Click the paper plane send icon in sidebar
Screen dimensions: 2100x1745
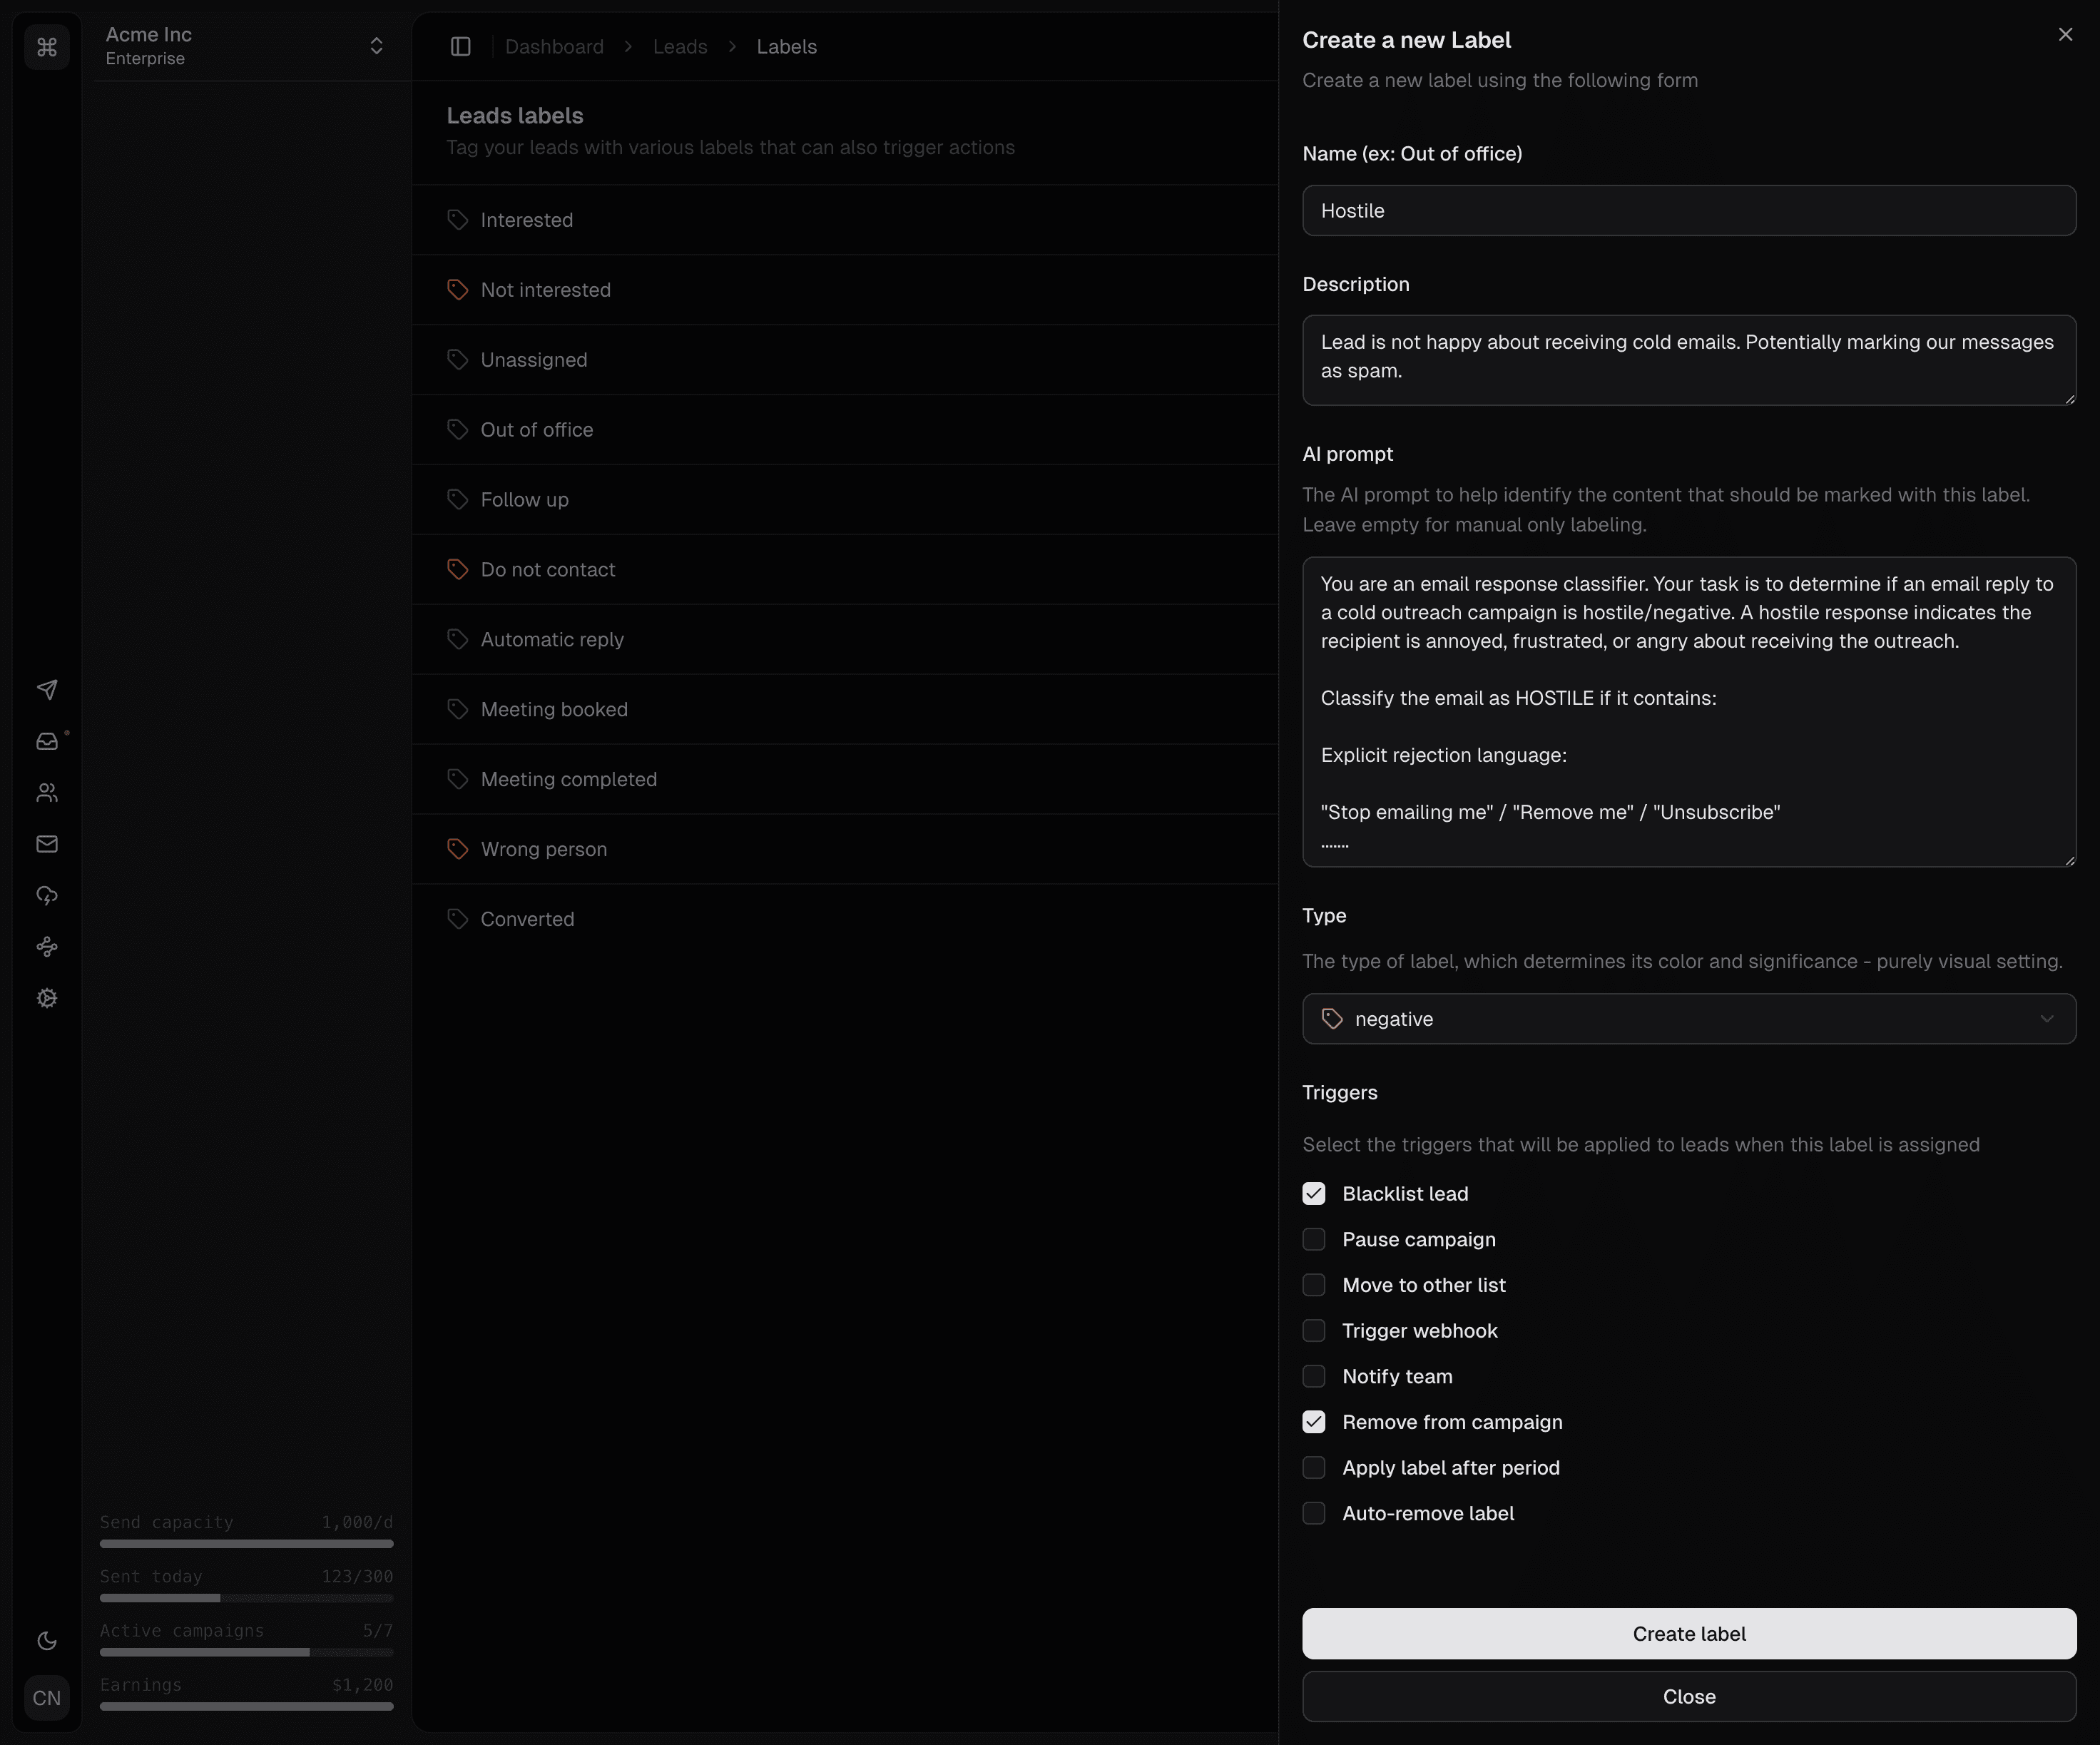click(x=47, y=690)
